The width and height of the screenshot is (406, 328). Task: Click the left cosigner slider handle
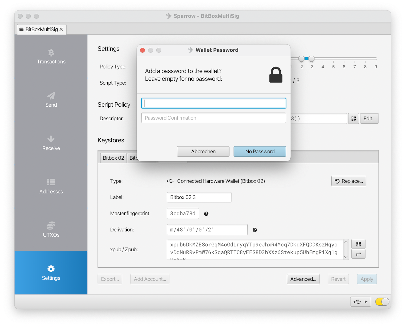301,59
